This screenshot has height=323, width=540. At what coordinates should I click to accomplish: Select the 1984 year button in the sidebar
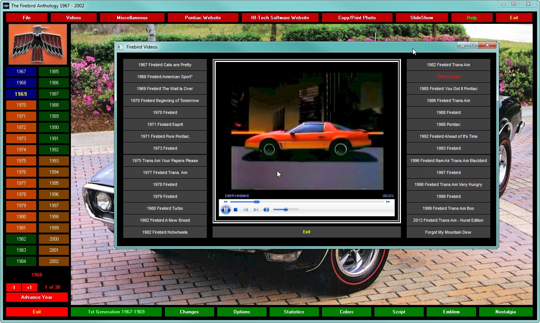pos(21,261)
